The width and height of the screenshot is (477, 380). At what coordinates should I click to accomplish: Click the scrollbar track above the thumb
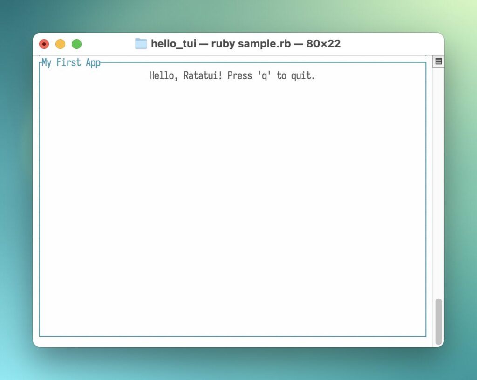click(438, 186)
